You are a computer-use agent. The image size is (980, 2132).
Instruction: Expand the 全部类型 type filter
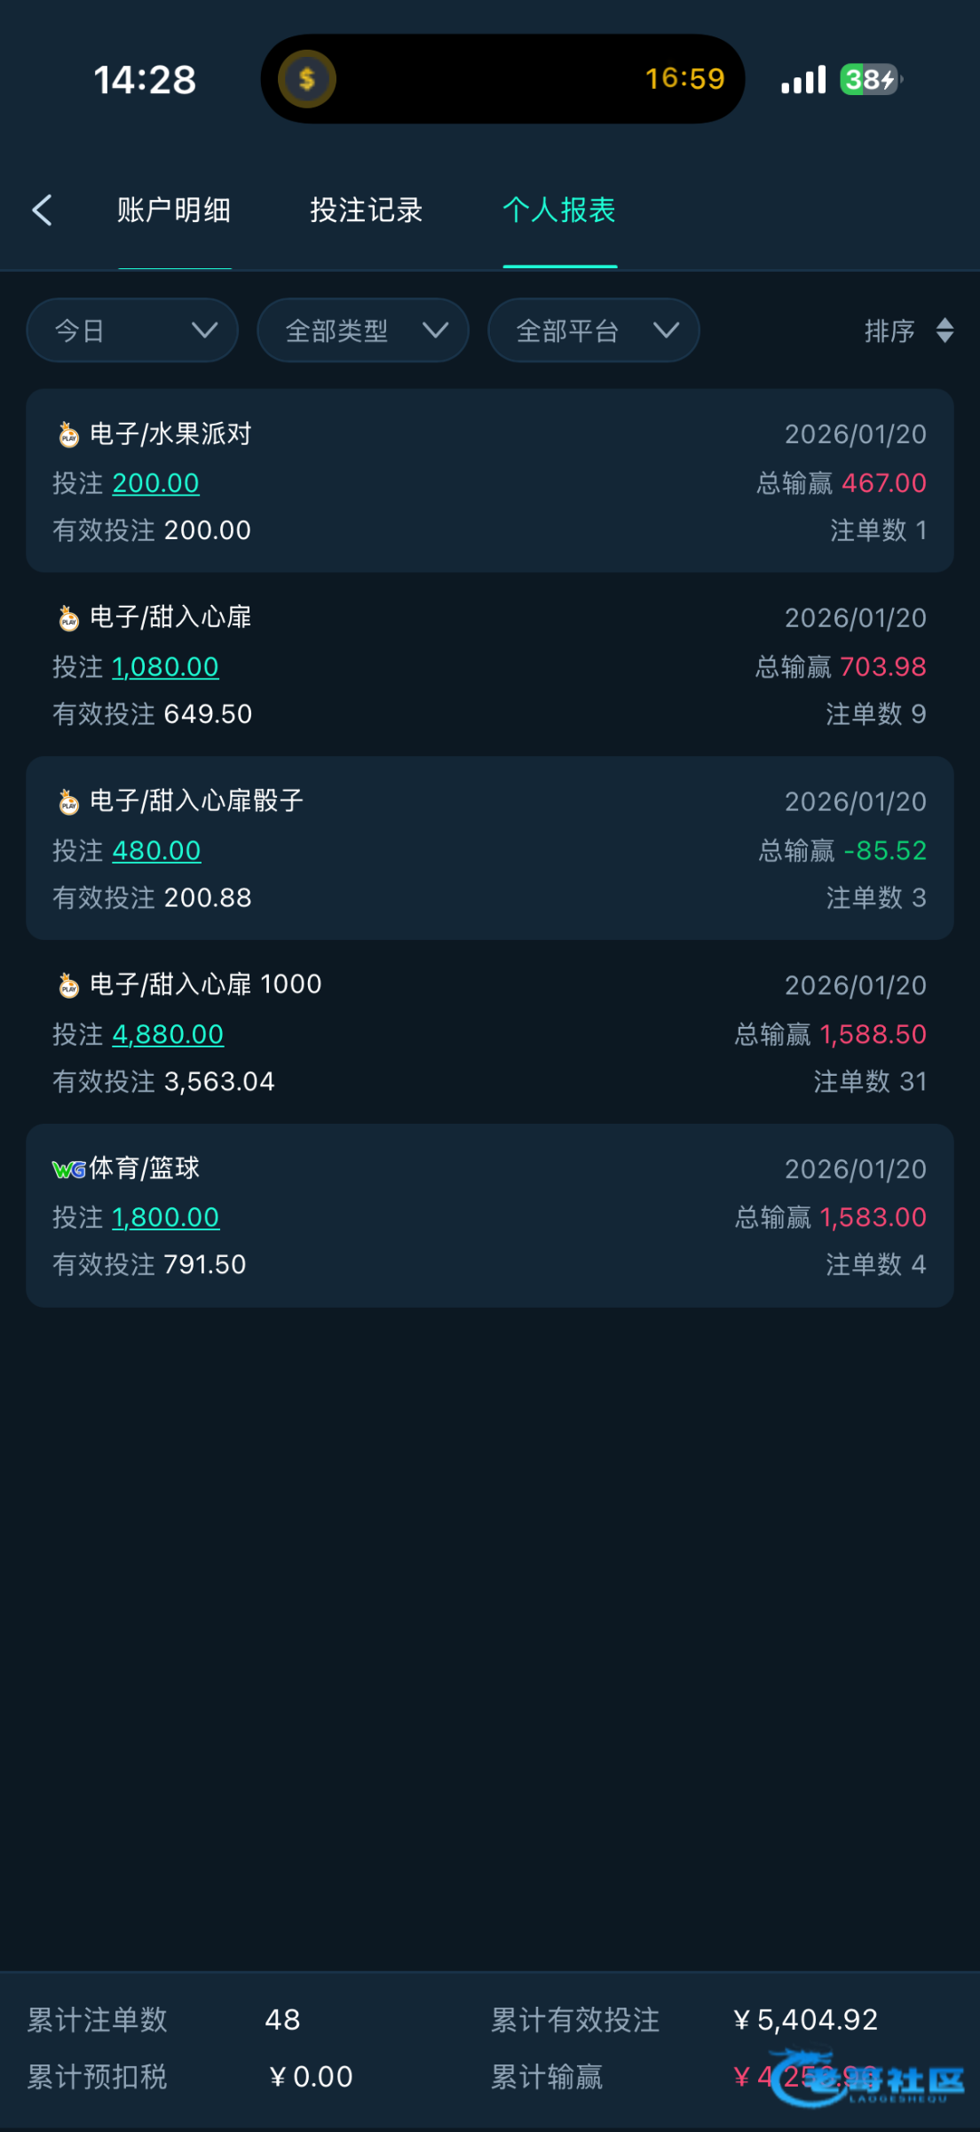click(x=363, y=330)
